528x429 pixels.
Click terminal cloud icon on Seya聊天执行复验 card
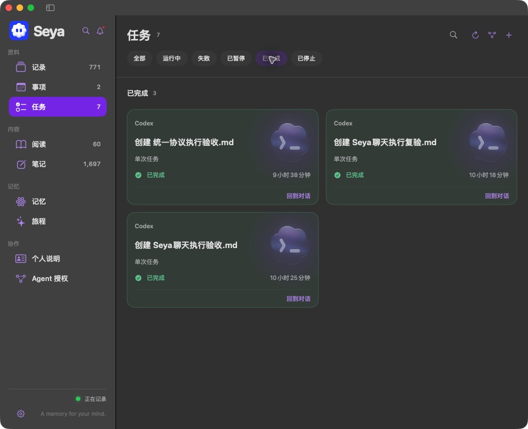[x=488, y=141]
